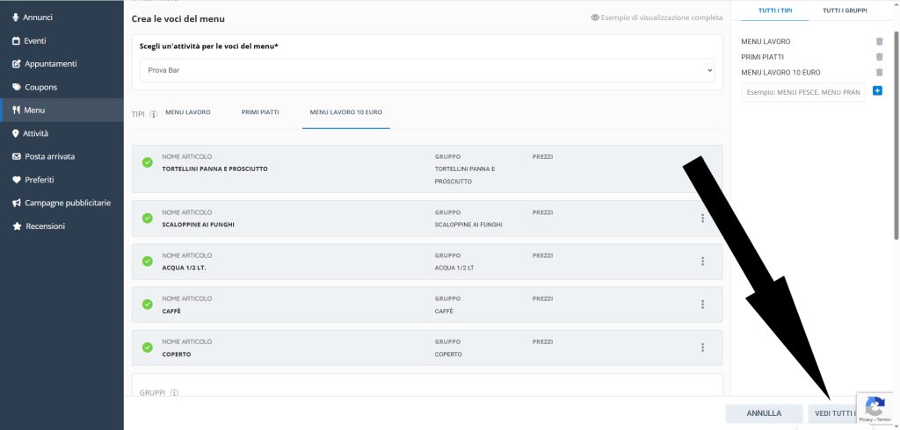Click the info icon next to TIPI
Screen dimensions: 900x430
click(153, 114)
